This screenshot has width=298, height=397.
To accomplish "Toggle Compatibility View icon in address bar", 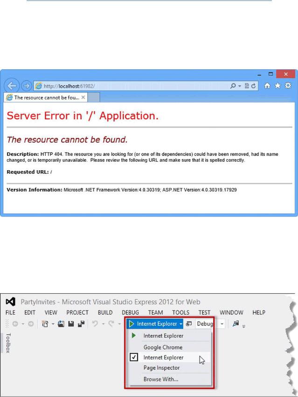I will (x=247, y=86).
